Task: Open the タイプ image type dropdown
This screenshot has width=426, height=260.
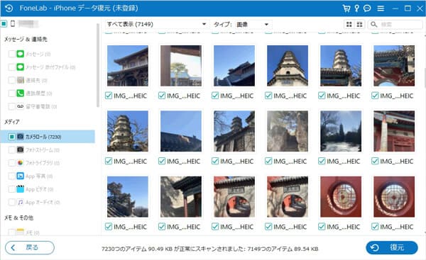Action: click(253, 24)
